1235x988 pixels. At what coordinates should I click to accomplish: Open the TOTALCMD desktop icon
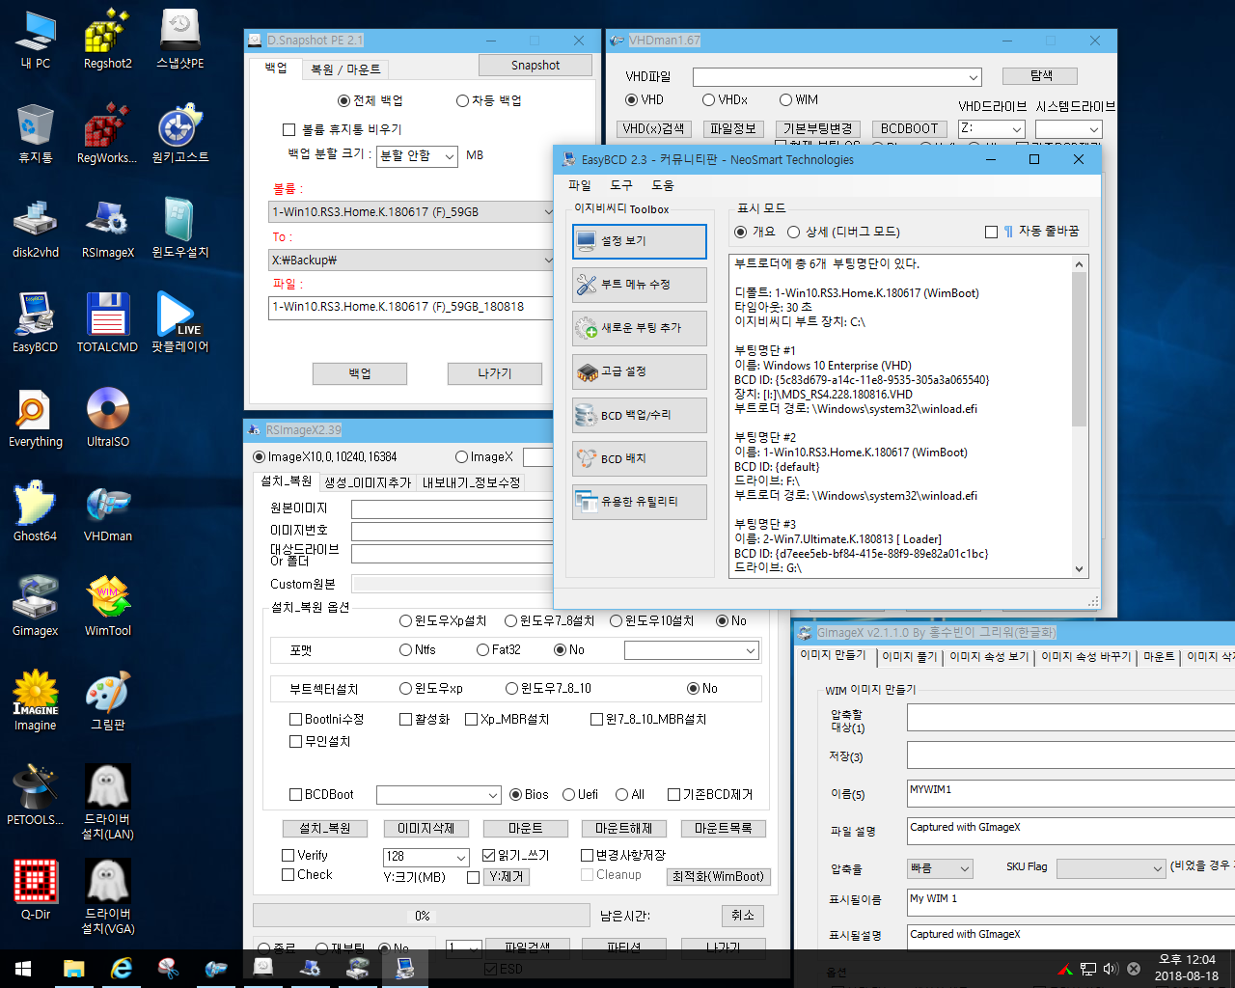pyautogui.click(x=107, y=323)
